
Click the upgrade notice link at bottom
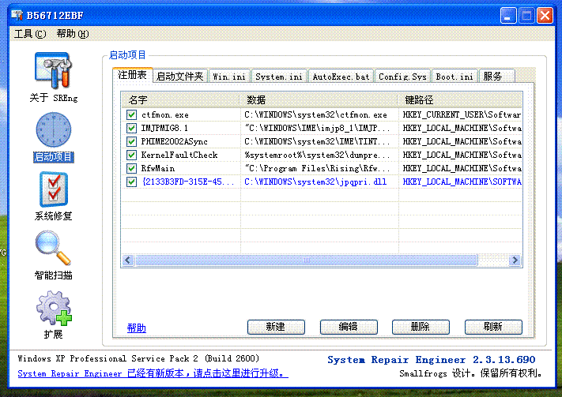coord(153,373)
